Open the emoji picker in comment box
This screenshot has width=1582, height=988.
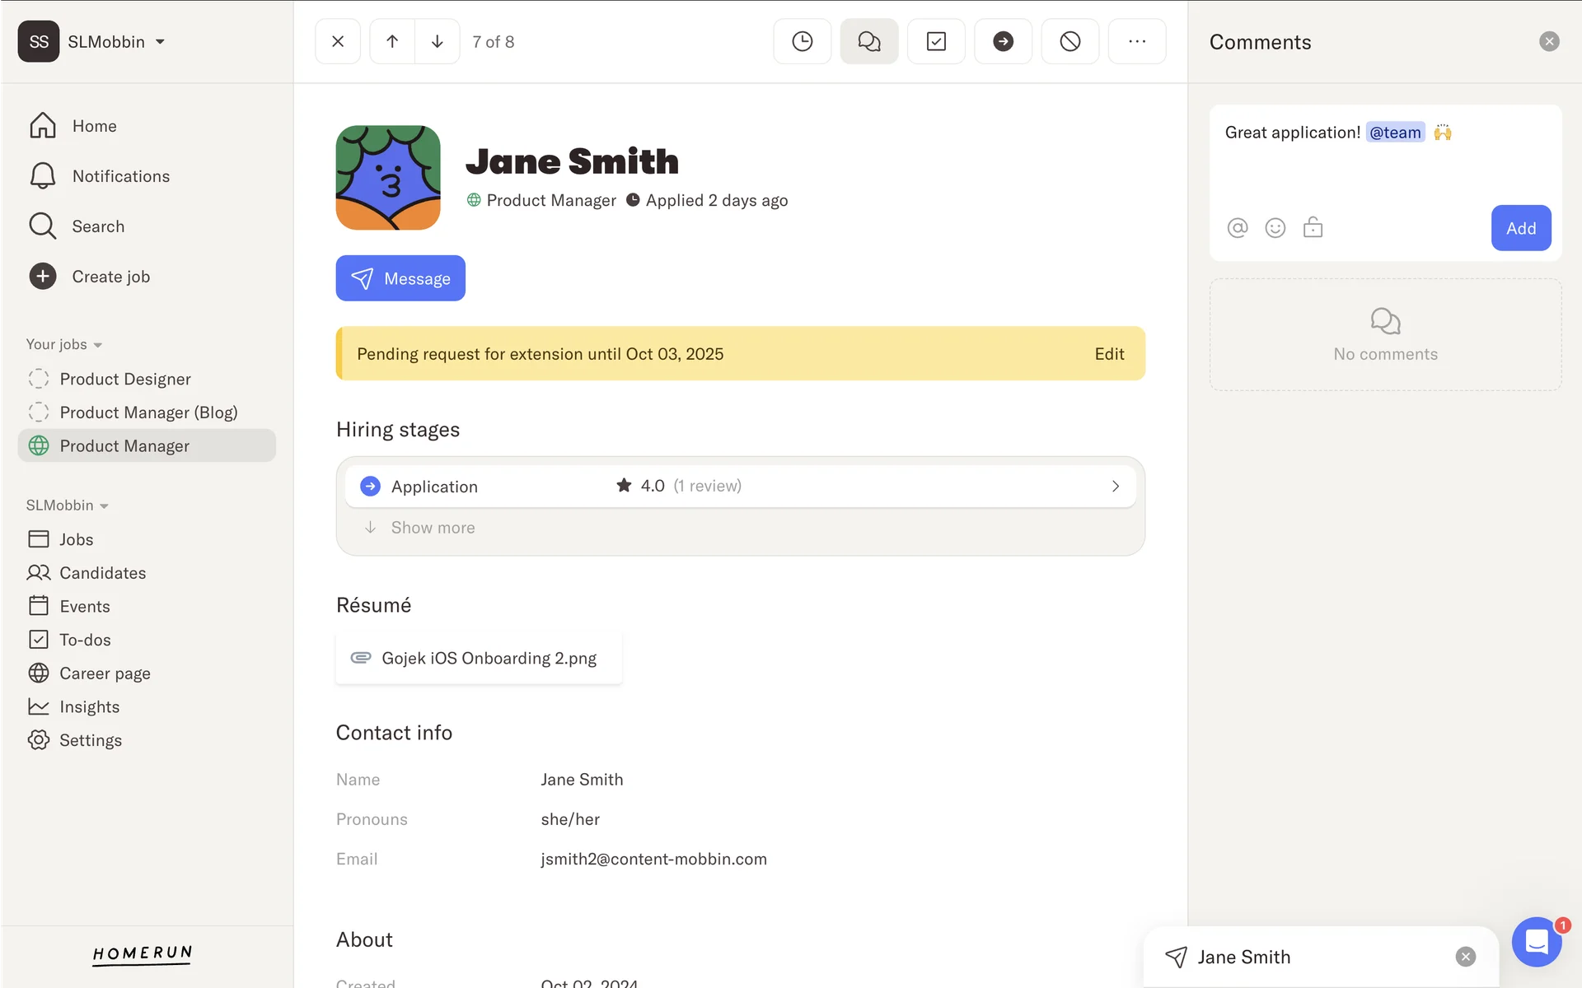tap(1275, 228)
